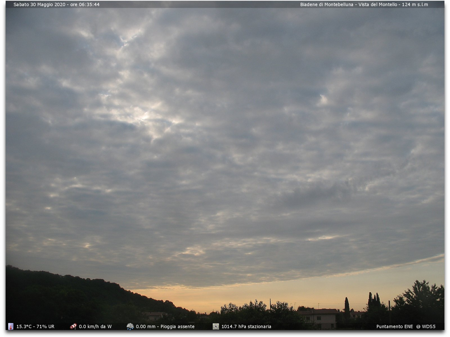Click the rain cloud icon
The height and width of the screenshot is (337, 450).
130,326
